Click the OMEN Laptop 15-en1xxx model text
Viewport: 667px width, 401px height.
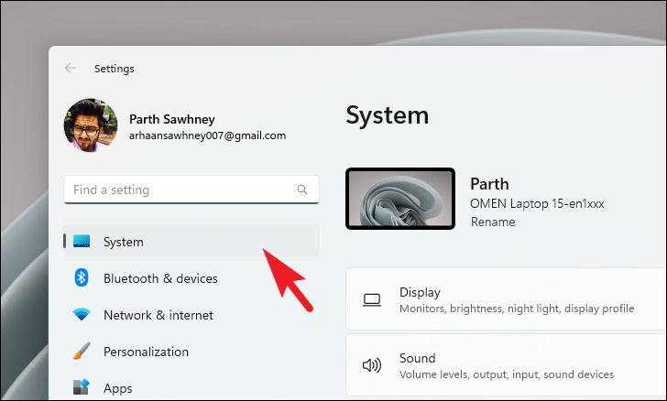point(537,203)
